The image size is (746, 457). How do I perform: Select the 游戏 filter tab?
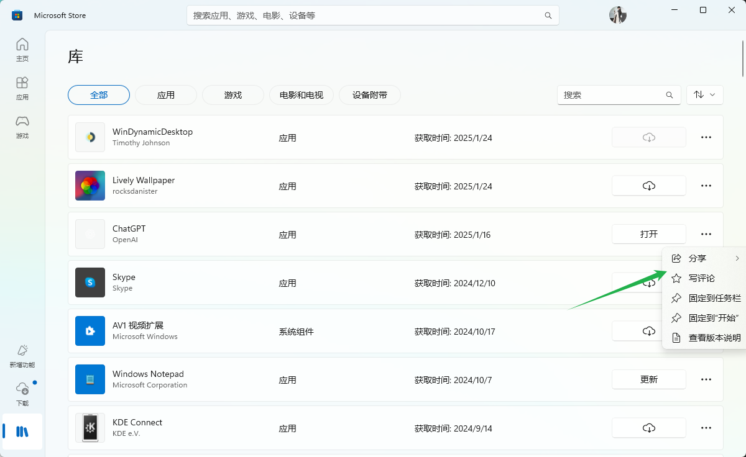233,95
